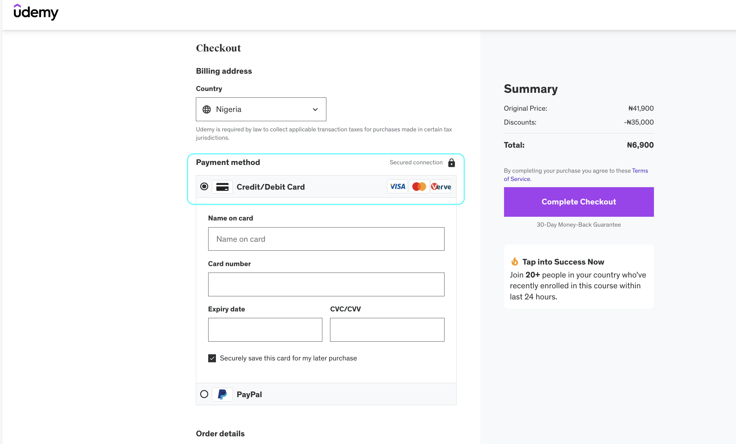Click inside the Name on card field
The image size is (736, 444).
point(326,239)
